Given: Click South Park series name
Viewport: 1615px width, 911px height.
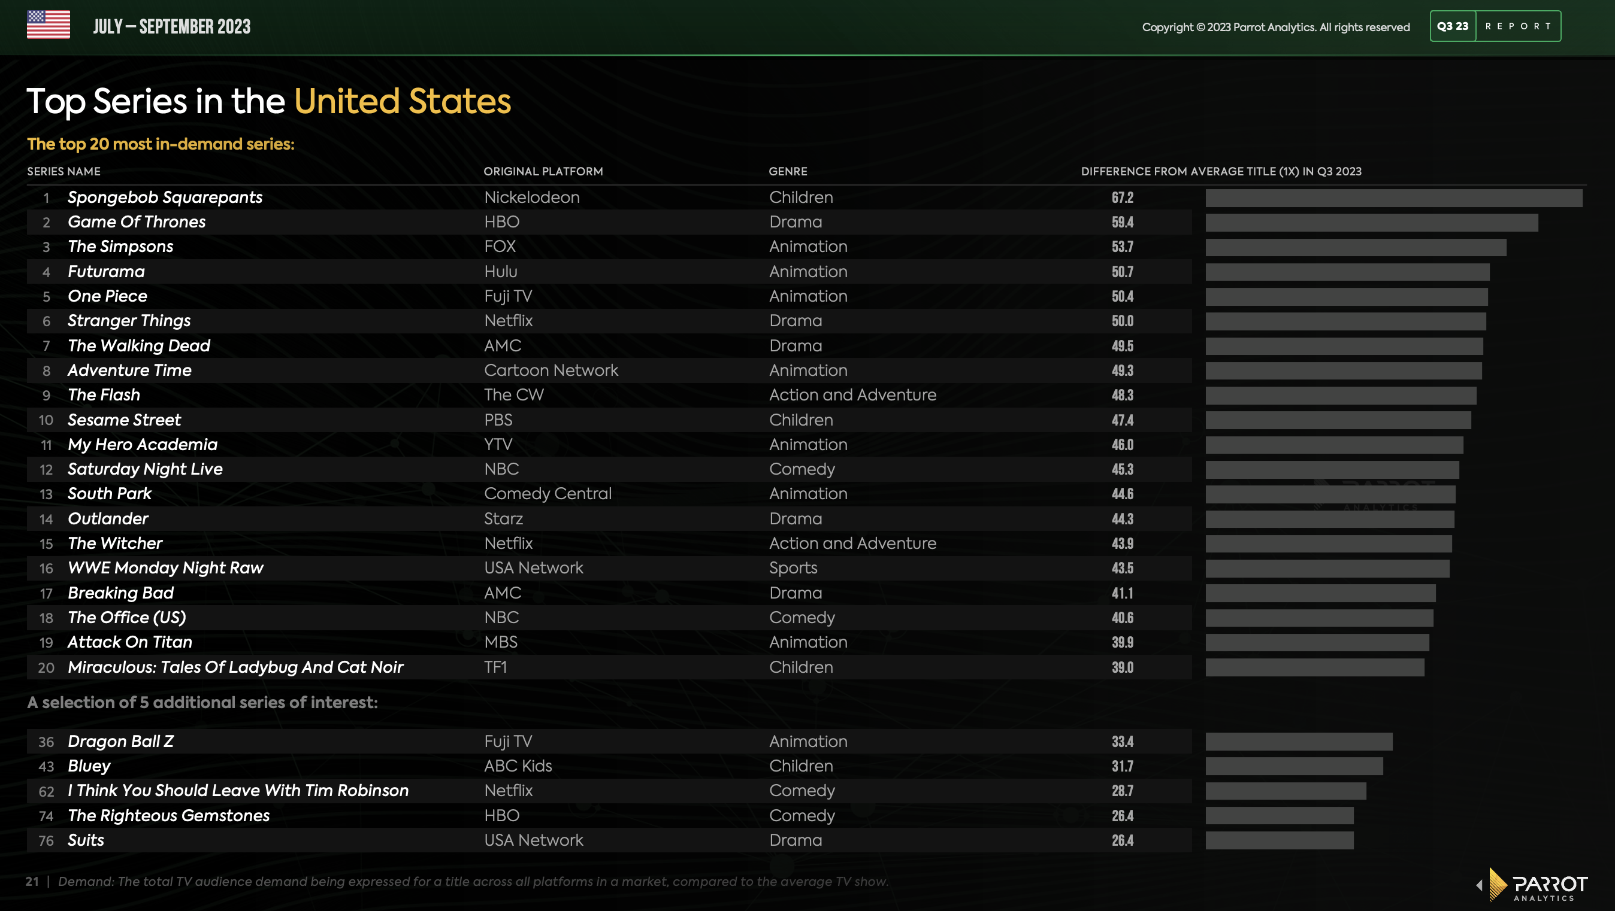Looking at the screenshot, I should click(109, 494).
